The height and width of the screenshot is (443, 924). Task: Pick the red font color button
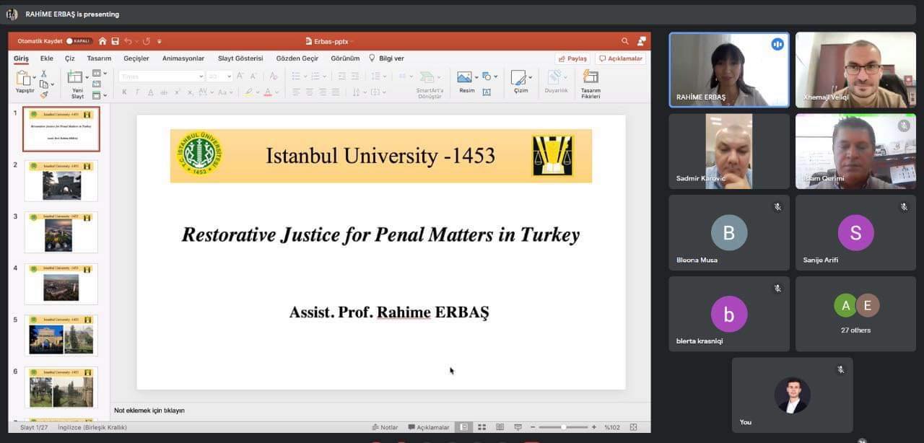(x=267, y=92)
